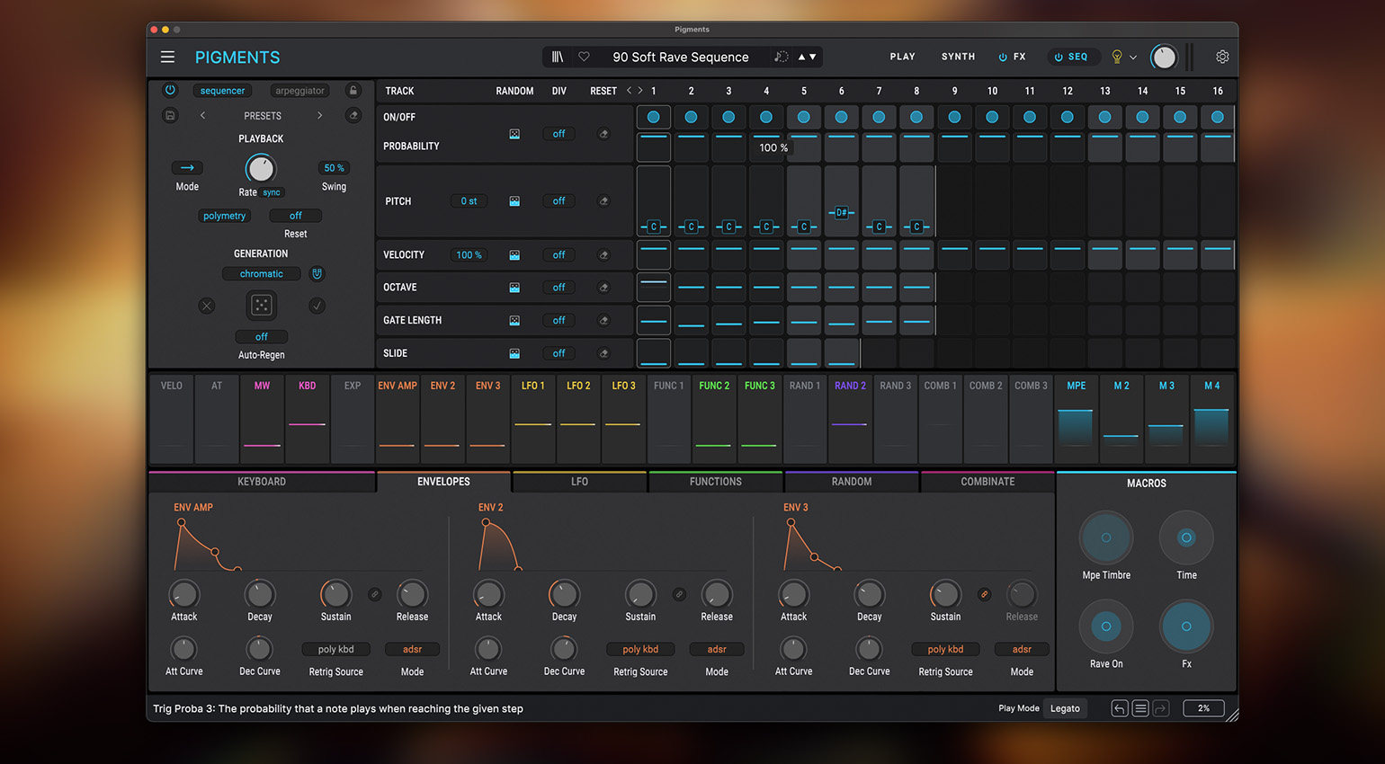1385x764 pixels.
Task: Favorite the preset with the heart icon
Action: tap(584, 57)
